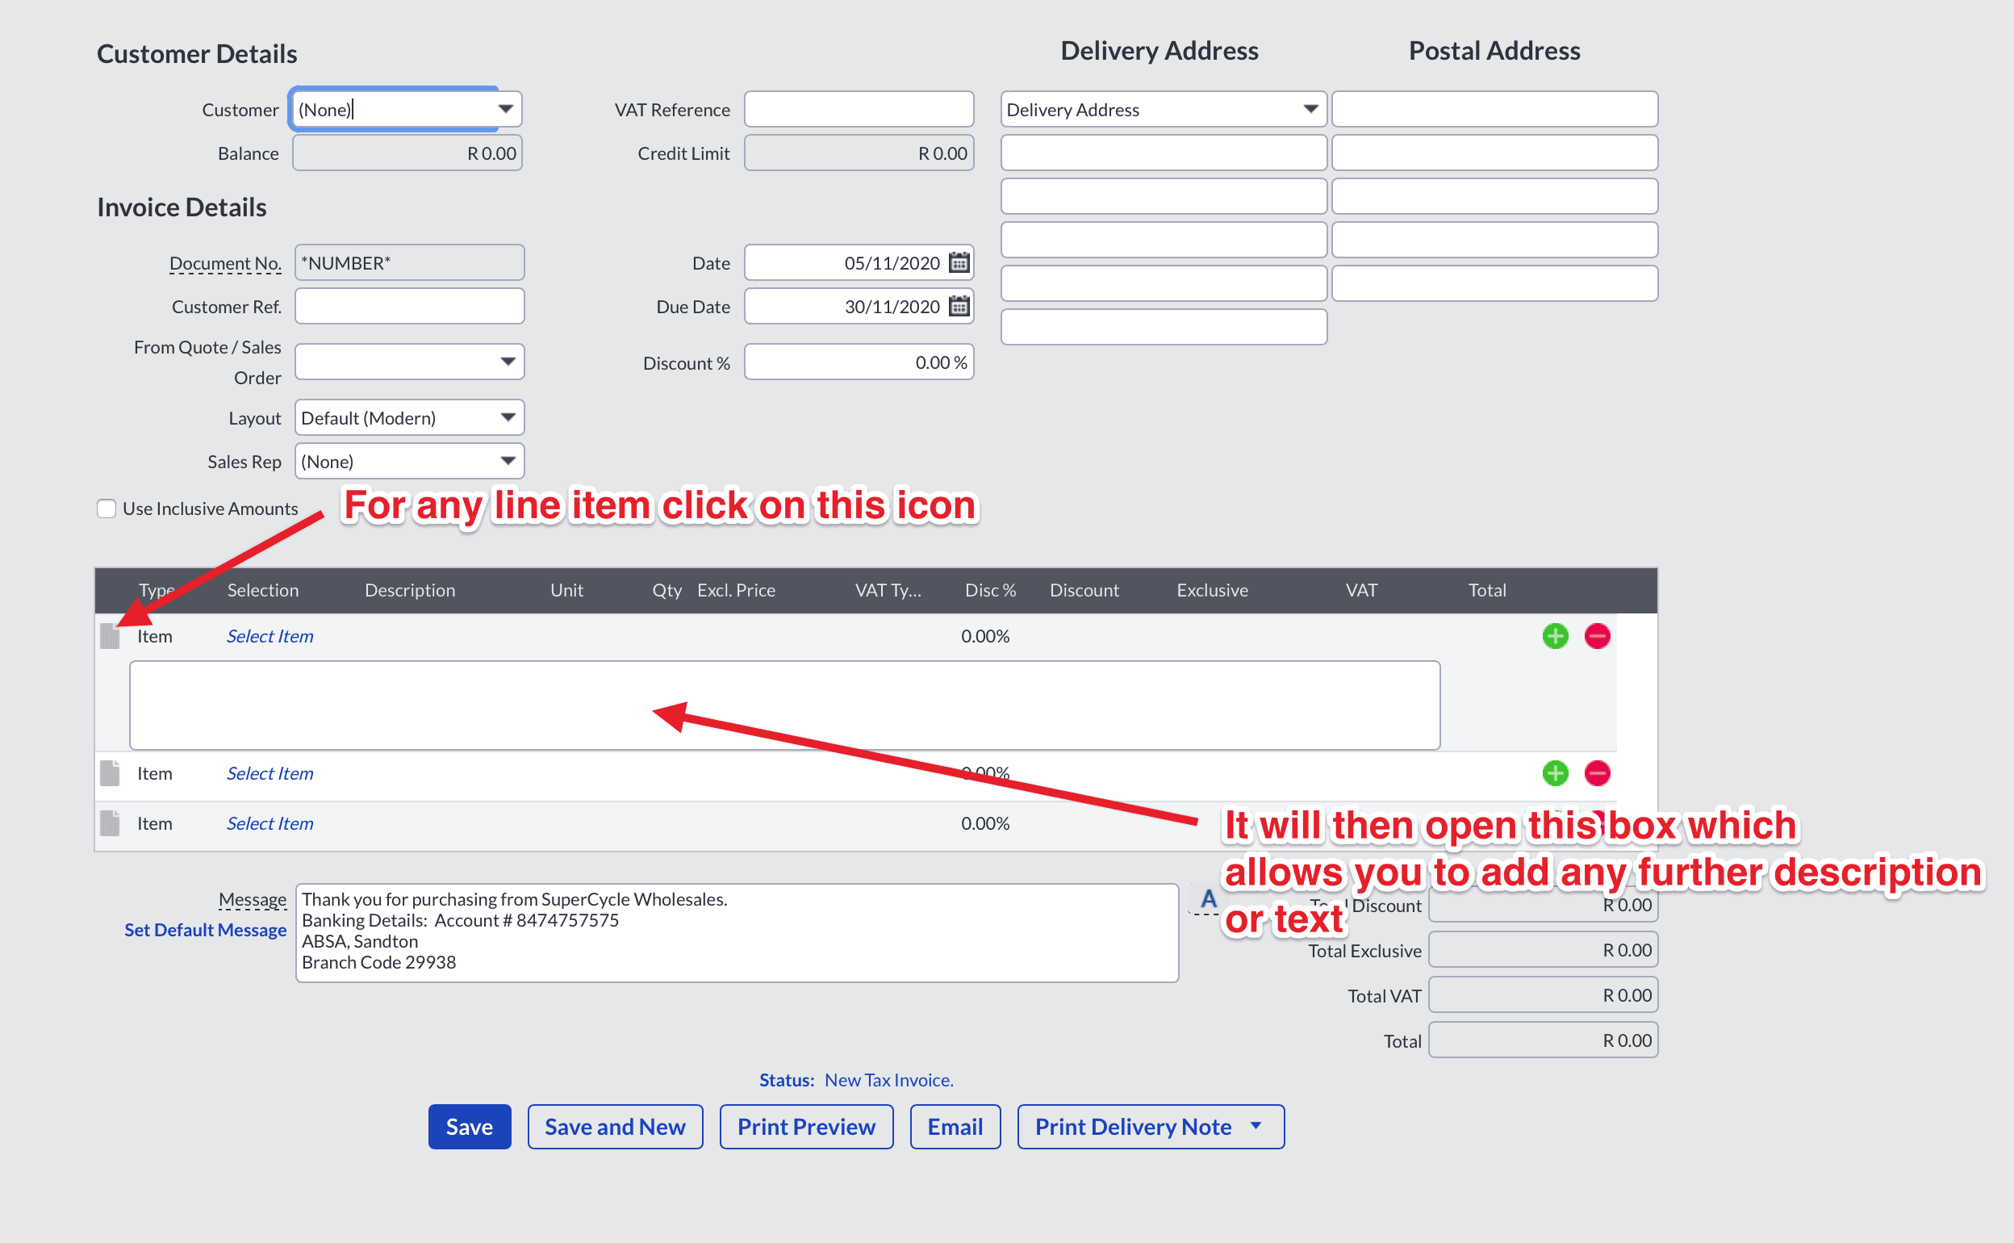Click the second line item's page icon
2014x1243 pixels.
tap(109, 773)
